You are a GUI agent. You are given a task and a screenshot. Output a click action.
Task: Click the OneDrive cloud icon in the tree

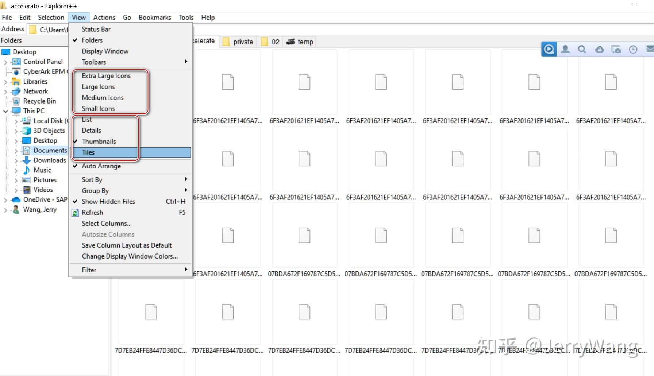16,199
